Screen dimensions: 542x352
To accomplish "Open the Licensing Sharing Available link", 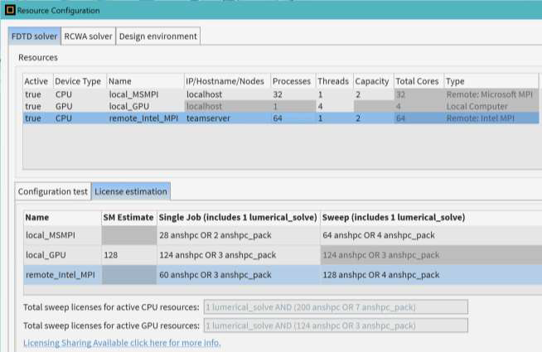I will pyautogui.click(x=122, y=343).
